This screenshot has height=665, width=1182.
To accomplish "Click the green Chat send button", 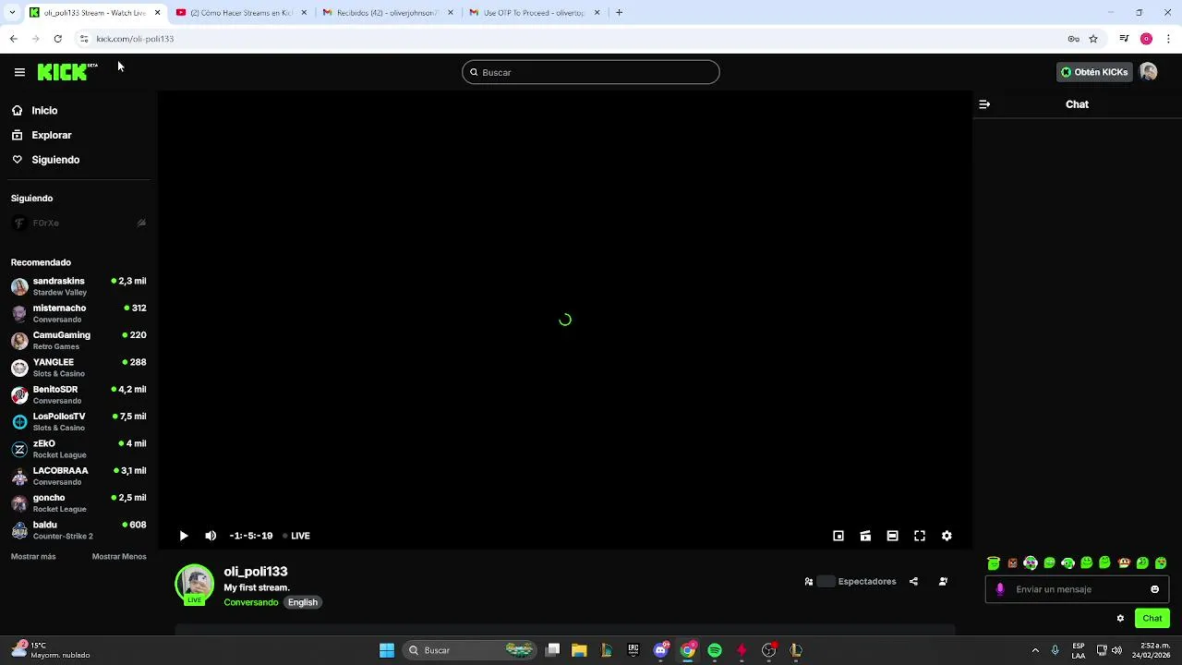I will click(1152, 619).
